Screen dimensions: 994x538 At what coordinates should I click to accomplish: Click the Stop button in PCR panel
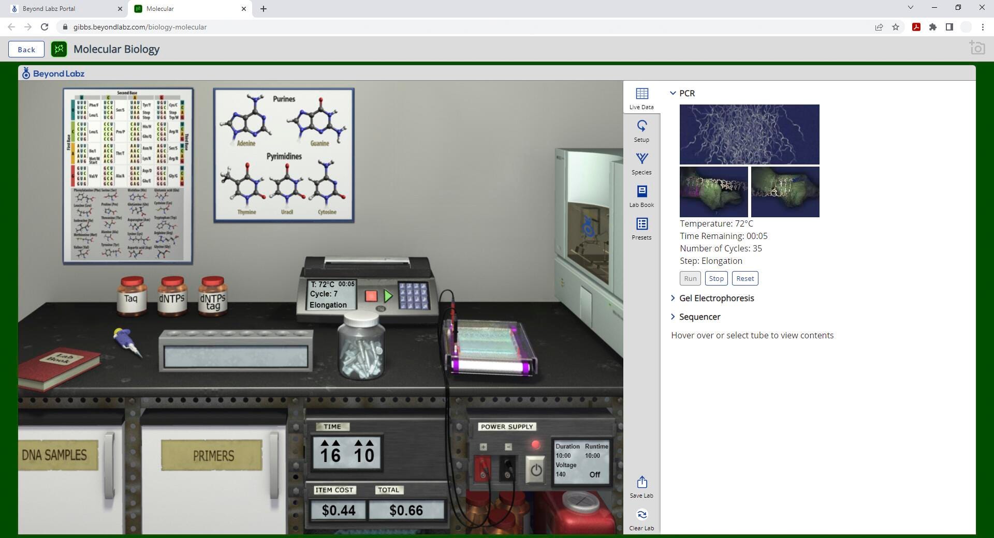[x=716, y=278]
